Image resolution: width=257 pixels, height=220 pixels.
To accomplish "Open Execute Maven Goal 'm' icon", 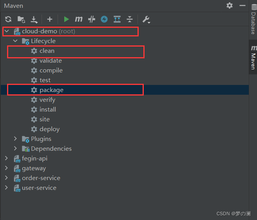I will point(79,19).
